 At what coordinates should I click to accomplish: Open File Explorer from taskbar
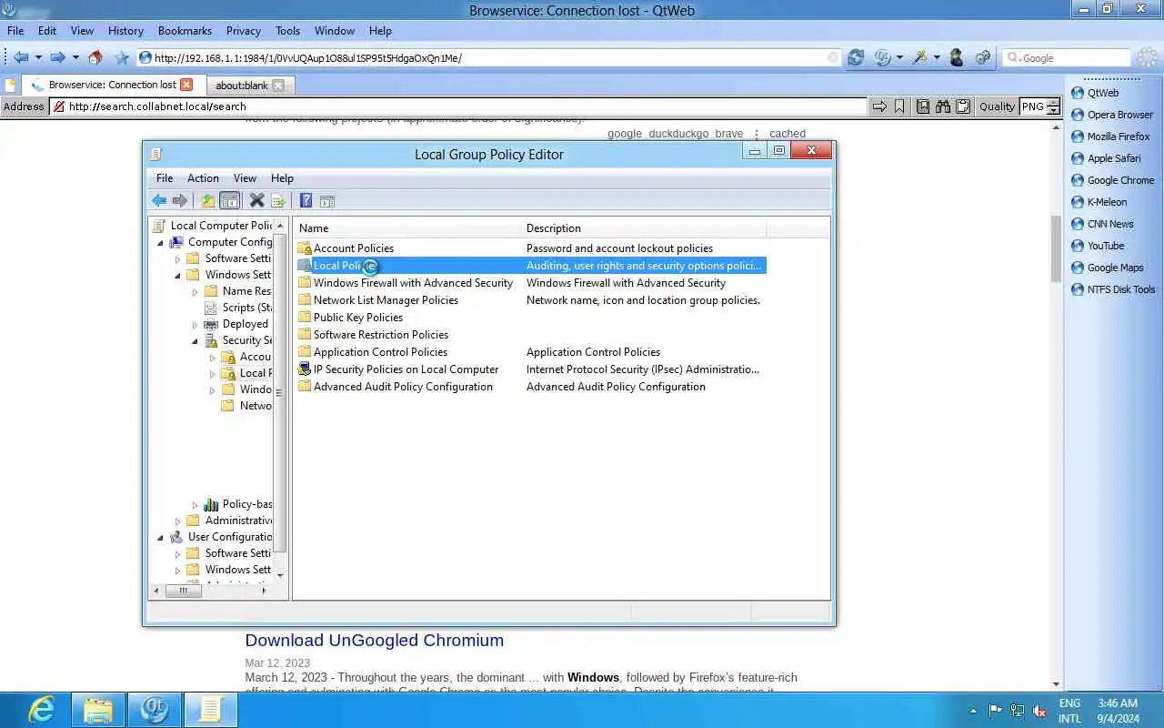98,709
